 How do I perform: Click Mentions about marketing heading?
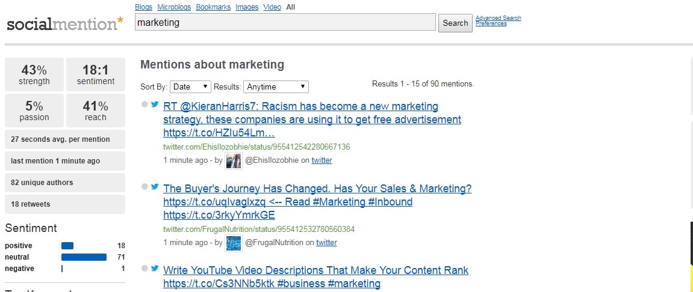212,65
